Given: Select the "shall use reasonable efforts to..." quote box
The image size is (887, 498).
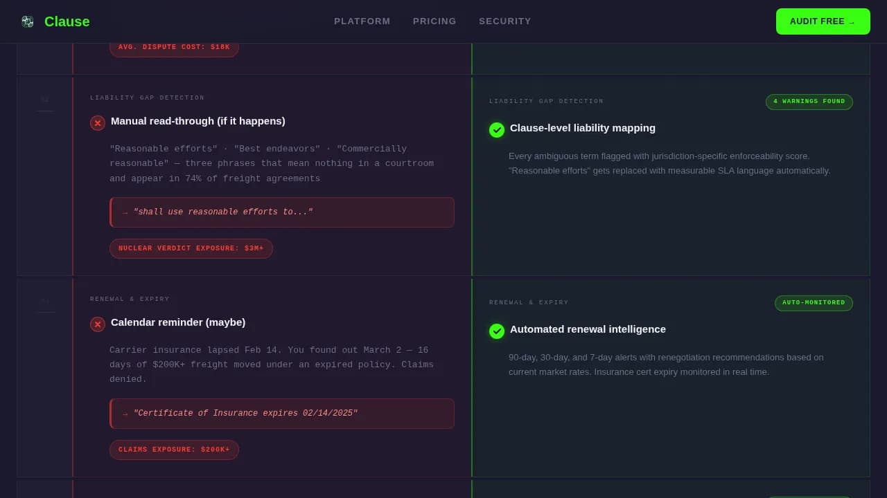Looking at the screenshot, I should pyautogui.click(x=282, y=212).
